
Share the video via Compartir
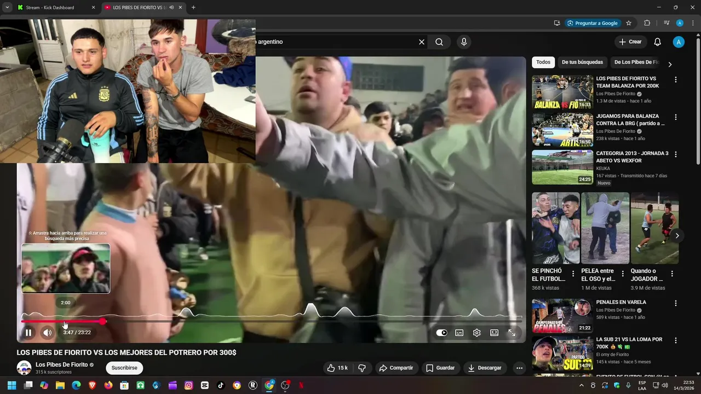tap(396, 368)
